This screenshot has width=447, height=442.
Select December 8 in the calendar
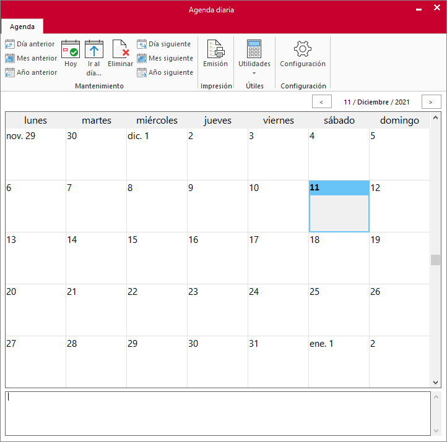tap(157, 206)
